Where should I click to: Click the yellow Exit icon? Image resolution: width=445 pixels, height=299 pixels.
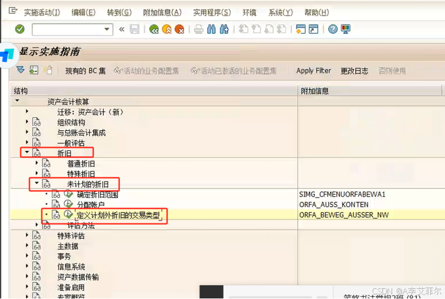click(167, 29)
